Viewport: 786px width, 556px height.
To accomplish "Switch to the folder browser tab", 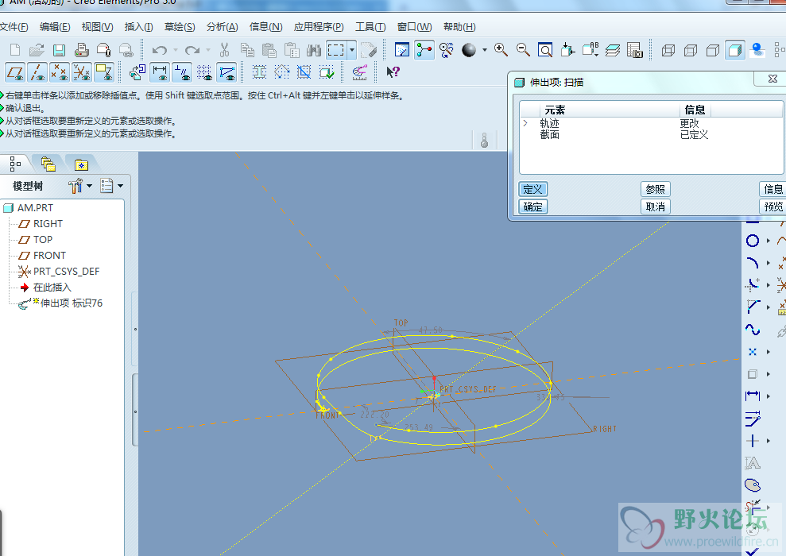I will click(x=48, y=164).
